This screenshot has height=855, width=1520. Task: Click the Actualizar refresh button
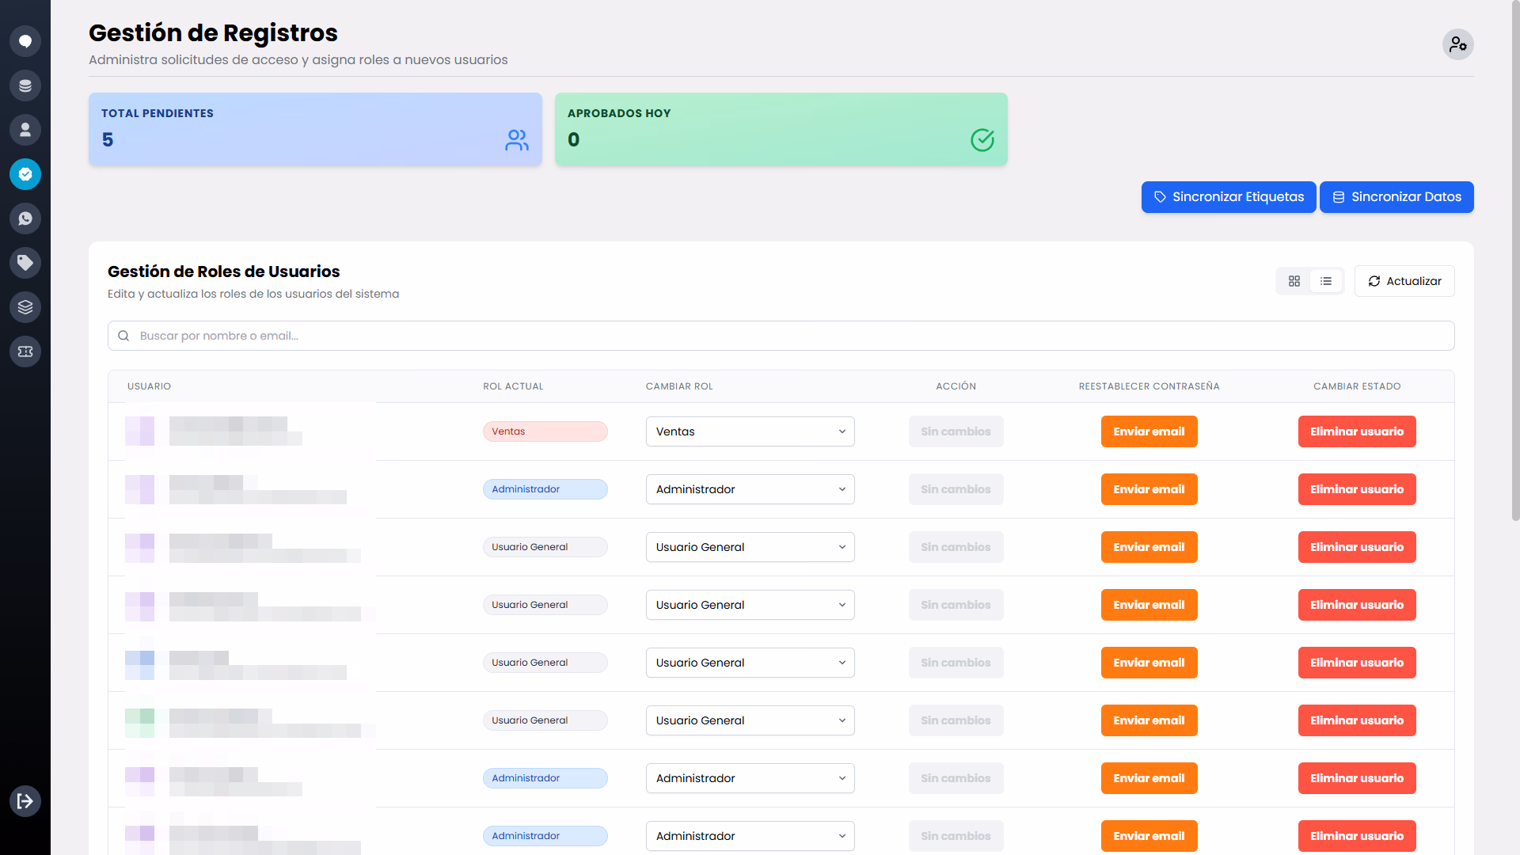click(x=1404, y=281)
